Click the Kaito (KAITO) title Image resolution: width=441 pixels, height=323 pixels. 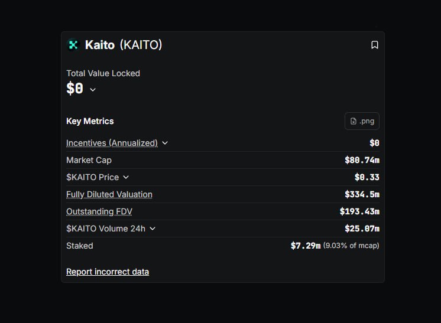[x=124, y=45]
